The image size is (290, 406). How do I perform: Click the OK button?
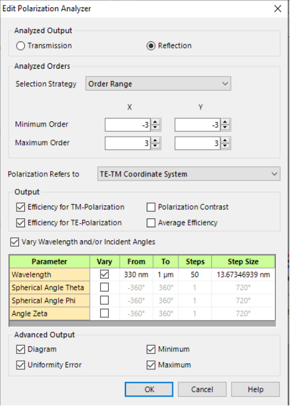click(149, 389)
